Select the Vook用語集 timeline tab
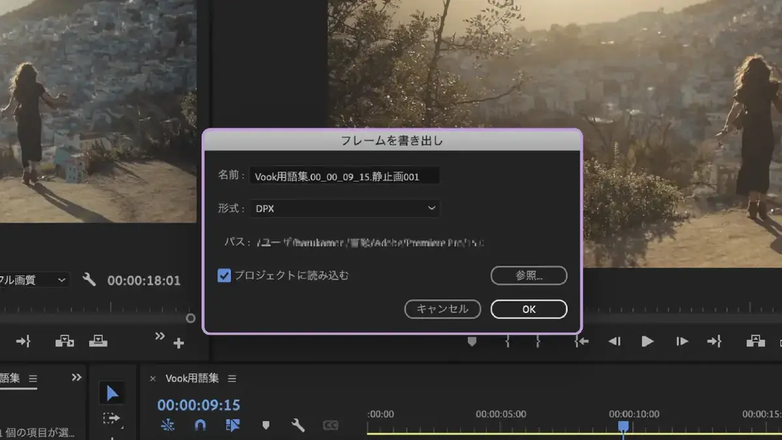The height and width of the screenshot is (440, 782). point(192,379)
